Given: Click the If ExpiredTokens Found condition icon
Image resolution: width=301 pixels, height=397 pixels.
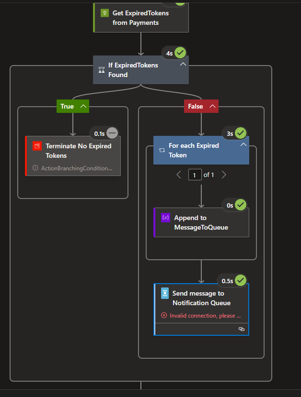Looking at the screenshot, I should pos(101,69).
